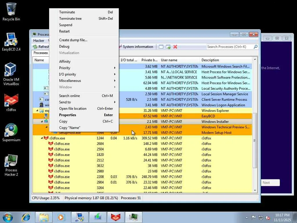
Task: Switch to EasyBCD taskbar button
Action: [79, 217]
